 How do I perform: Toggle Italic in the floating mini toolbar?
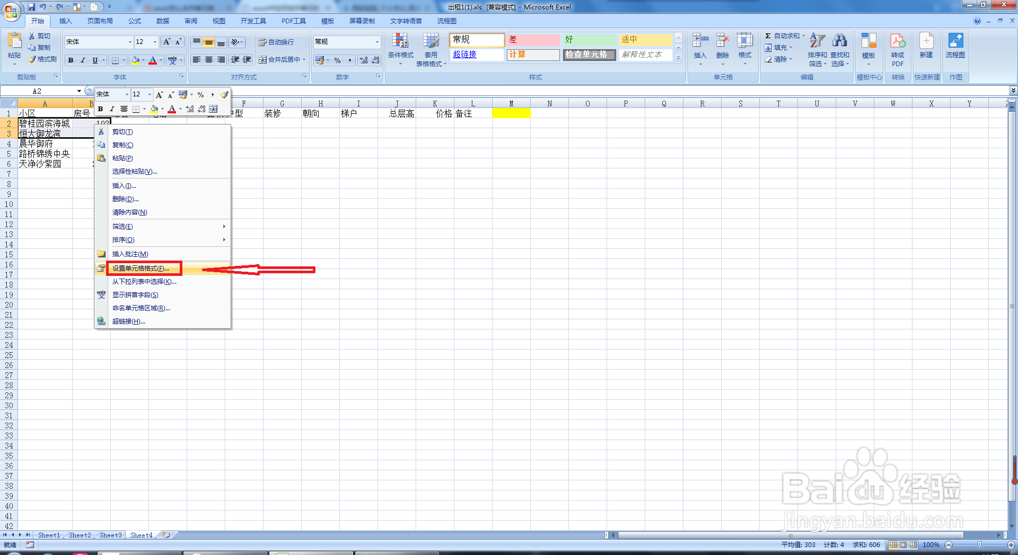[112, 109]
